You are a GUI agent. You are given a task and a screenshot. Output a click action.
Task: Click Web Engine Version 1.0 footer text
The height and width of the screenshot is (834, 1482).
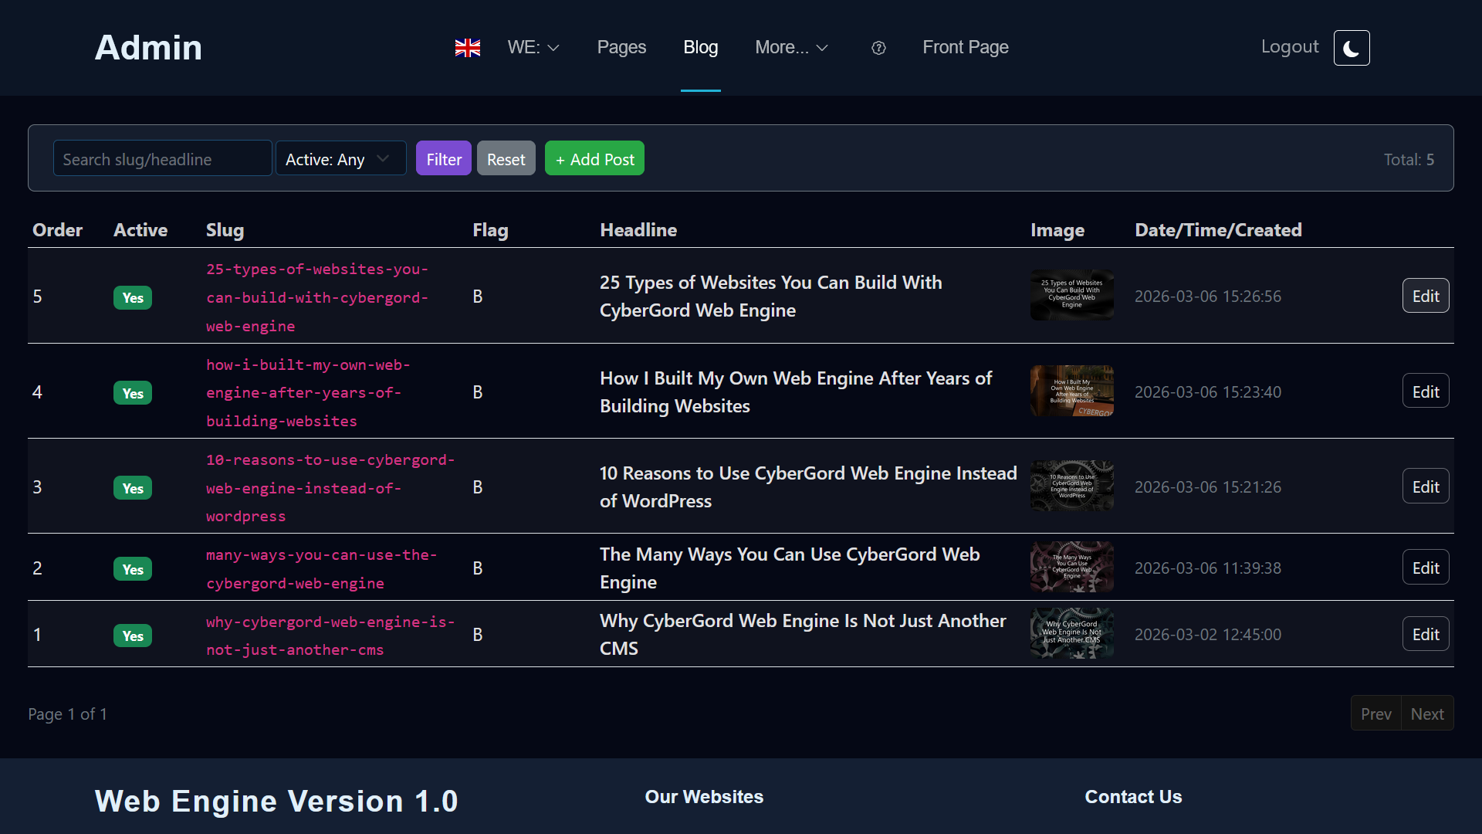(276, 801)
